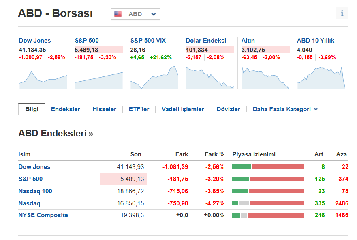Open the ABD country dropdown arrow
This screenshot has width=357, height=240.
(153, 14)
